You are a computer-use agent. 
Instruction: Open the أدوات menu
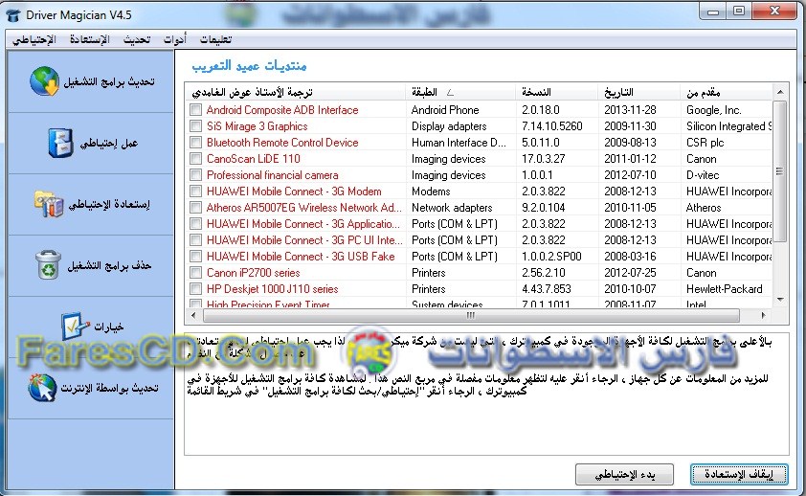point(175,39)
